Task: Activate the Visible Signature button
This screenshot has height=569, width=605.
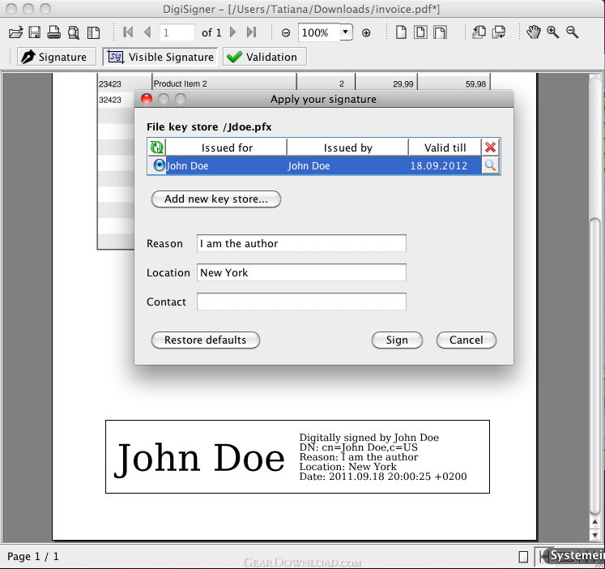Action: pyautogui.click(x=160, y=57)
